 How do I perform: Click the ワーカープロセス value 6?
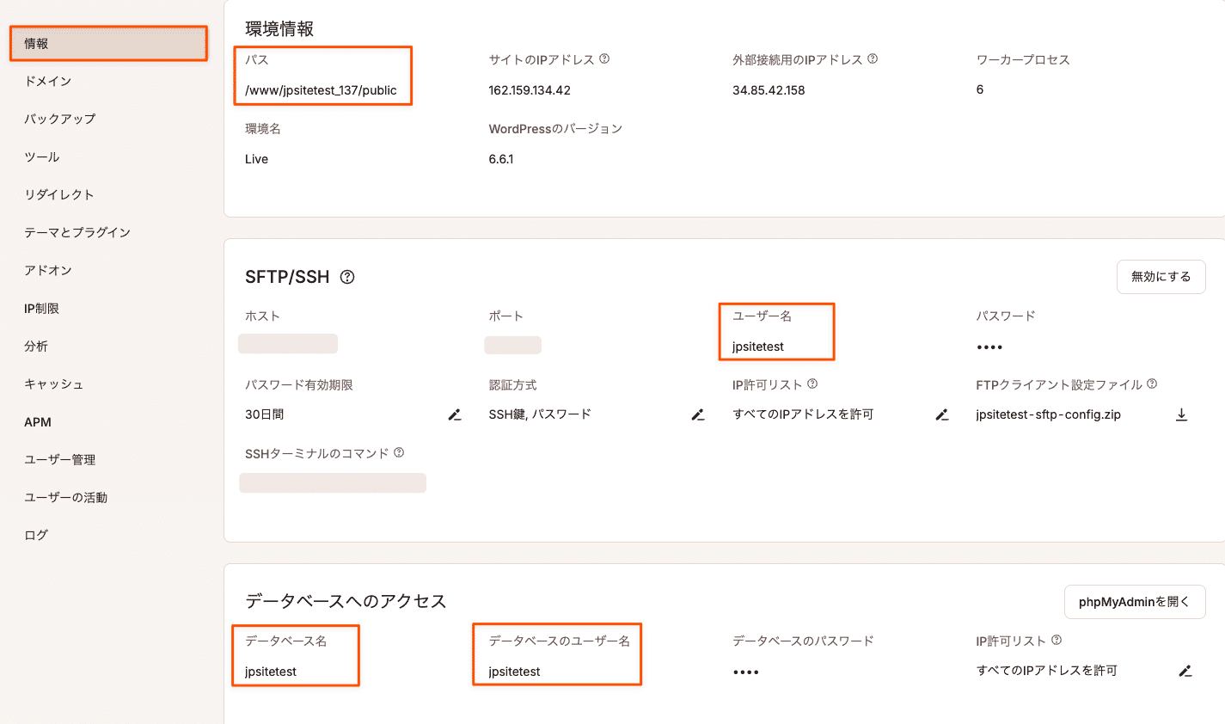click(x=980, y=89)
